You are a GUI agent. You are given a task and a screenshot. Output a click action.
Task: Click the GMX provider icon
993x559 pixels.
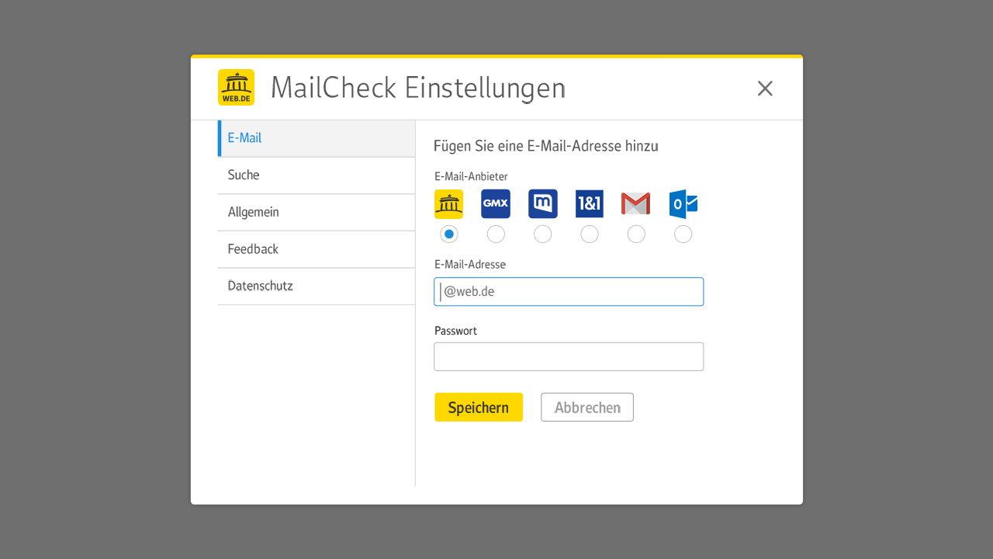tap(496, 204)
